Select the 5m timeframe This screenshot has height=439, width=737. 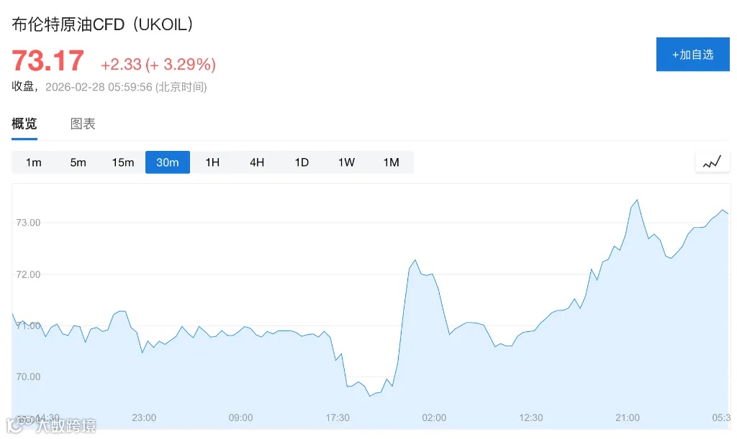[78, 162]
